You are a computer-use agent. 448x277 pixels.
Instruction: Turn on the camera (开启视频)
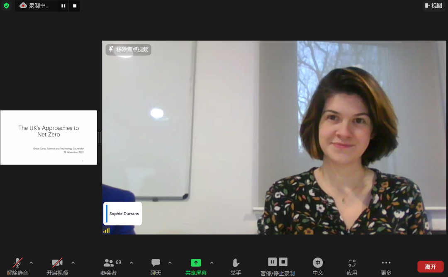click(x=57, y=266)
